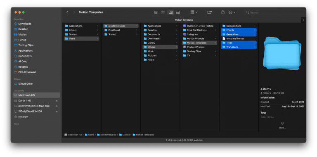This screenshot has width=317, height=157.
Task: Click the Search field
Action: click(274, 12)
